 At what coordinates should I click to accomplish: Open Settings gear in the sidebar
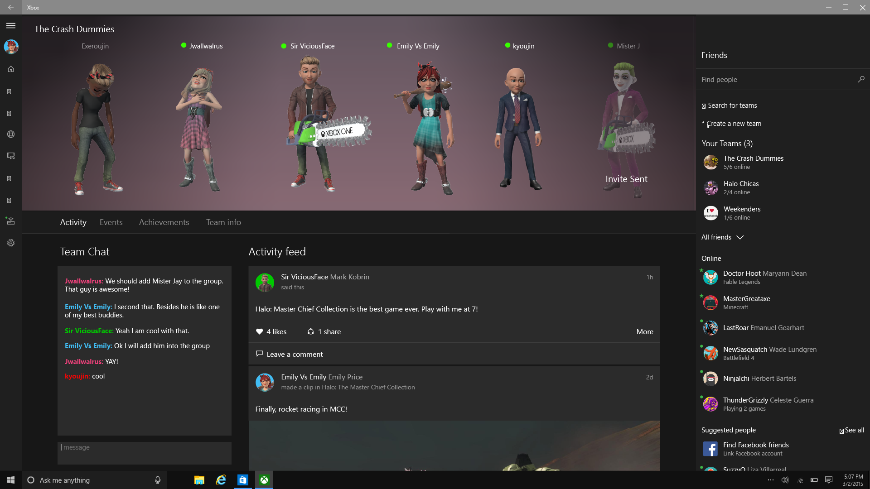point(11,243)
